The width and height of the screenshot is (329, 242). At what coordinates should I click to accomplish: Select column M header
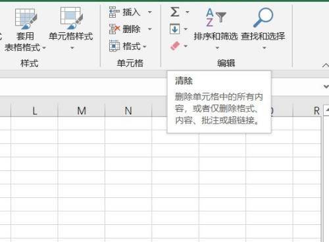82,110
